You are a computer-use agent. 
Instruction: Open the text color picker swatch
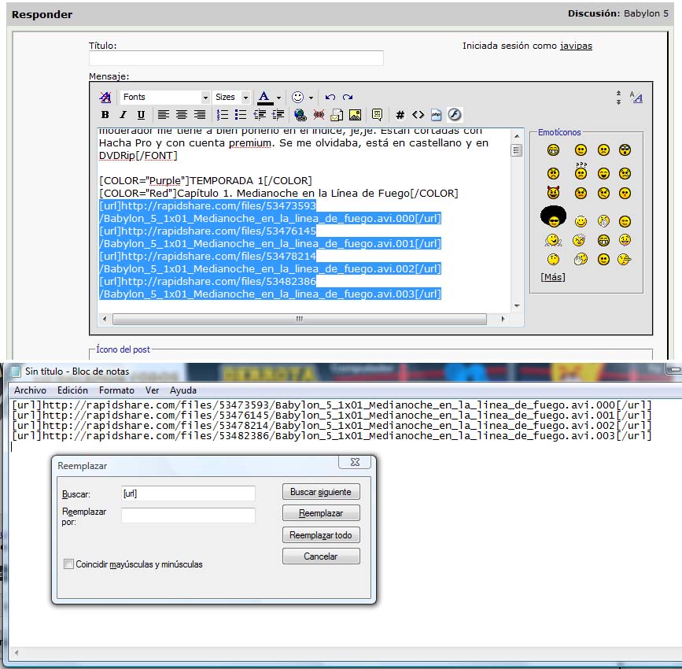[x=264, y=98]
